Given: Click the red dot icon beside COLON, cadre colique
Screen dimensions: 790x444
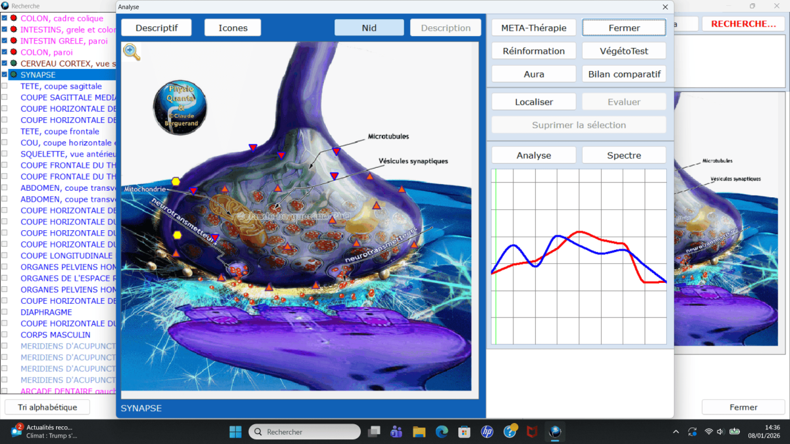Looking at the screenshot, I should pos(13,18).
